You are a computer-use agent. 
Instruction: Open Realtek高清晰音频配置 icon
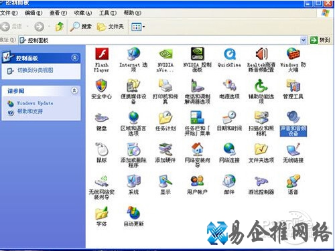click(261, 60)
